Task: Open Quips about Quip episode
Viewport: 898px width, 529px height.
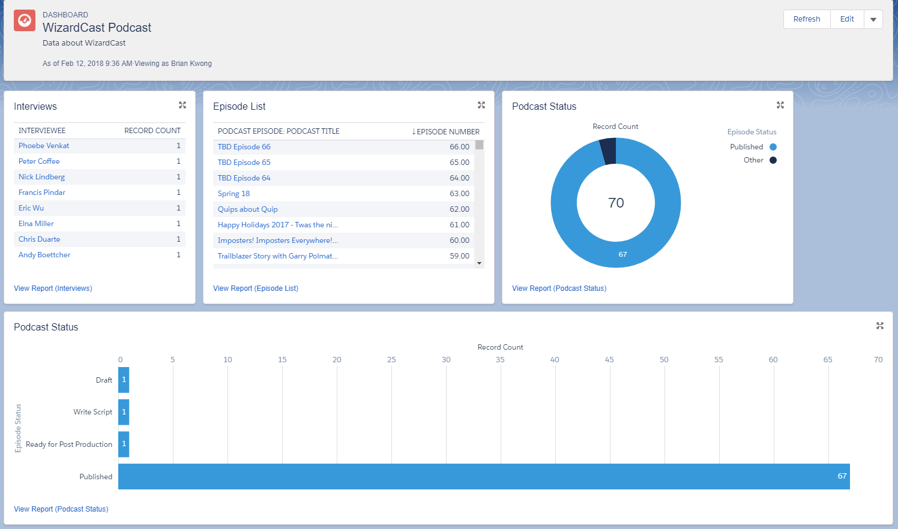Action: click(x=248, y=209)
